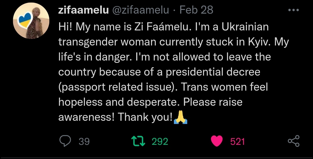Image resolution: width=313 pixels, height=159 pixels.
Task: Open the share icon on the tweet
Action: (293, 141)
